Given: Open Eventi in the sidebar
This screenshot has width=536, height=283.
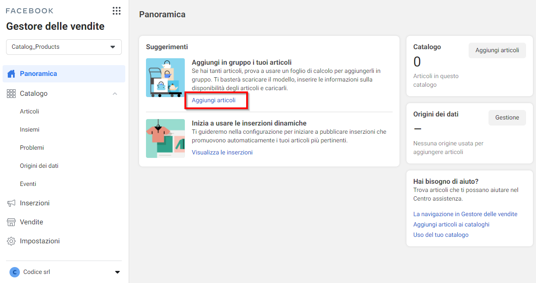Looking at the screenshot, I should coord(28,184).
